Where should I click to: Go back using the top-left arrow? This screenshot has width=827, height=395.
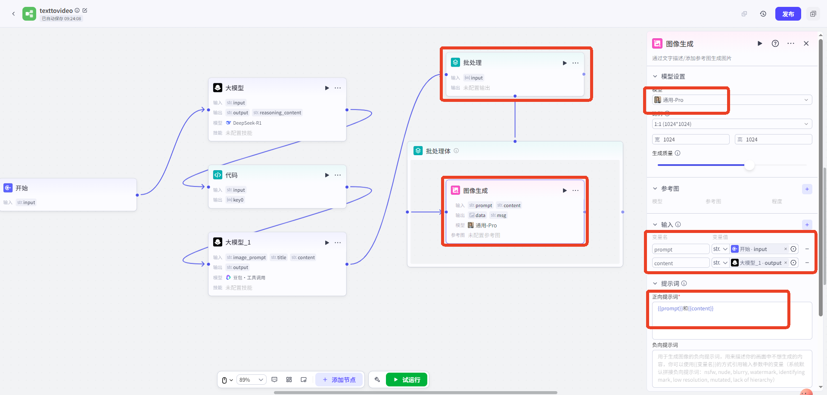(x=13, y=14)
